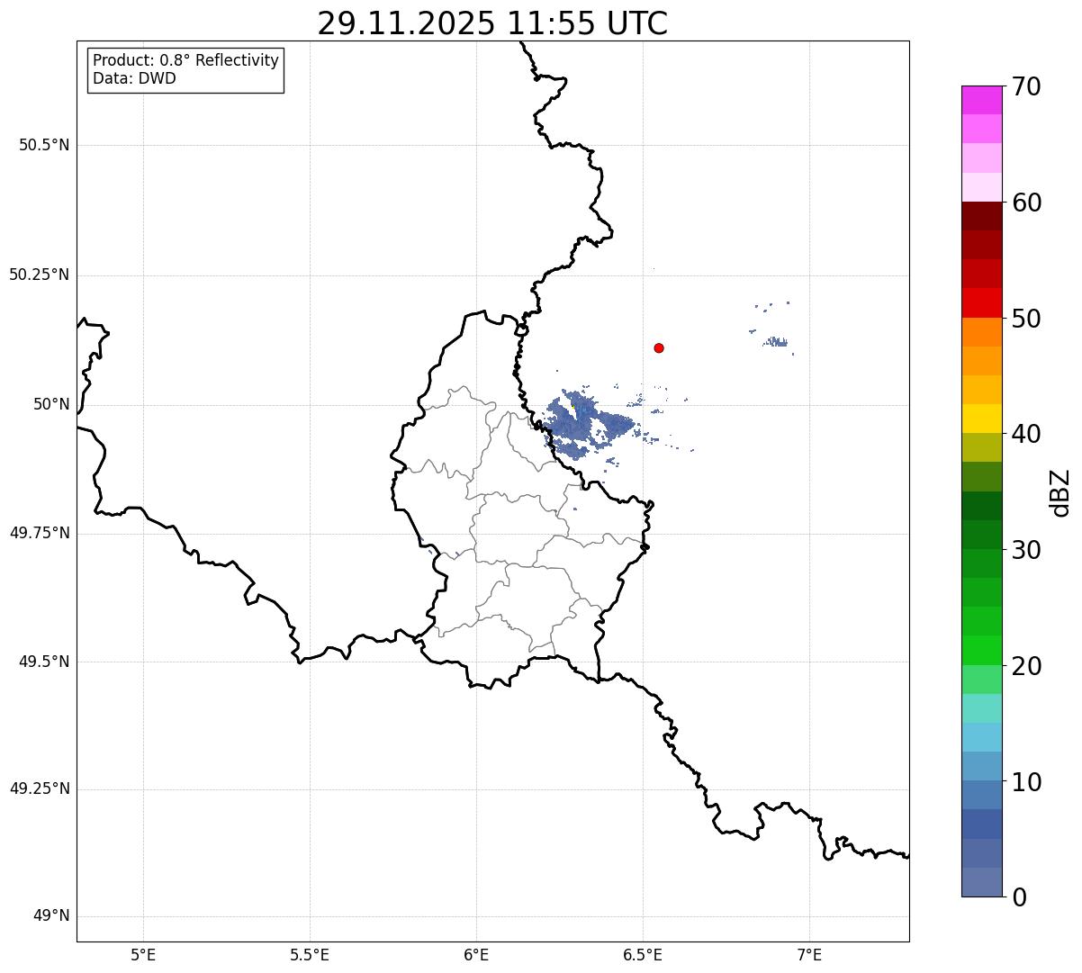Pick the bright green swatch just above 20 dBZ
The width and height of the screenshot is (1082, 973).
981,650
